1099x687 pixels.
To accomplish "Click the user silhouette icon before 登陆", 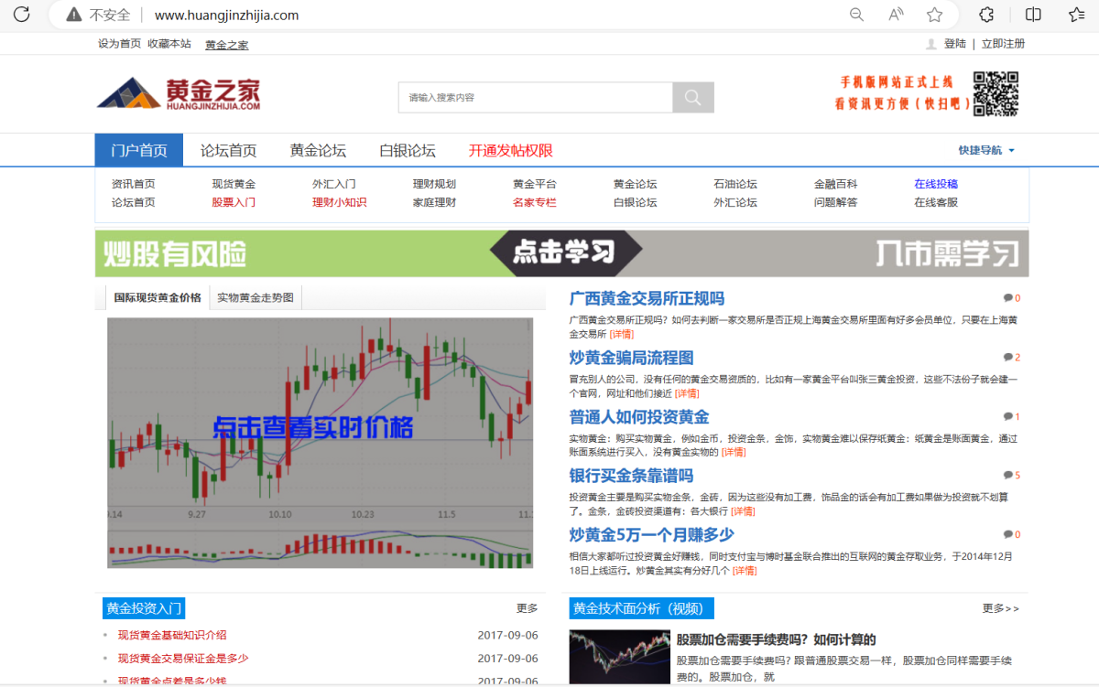I will tap(930, 43).
